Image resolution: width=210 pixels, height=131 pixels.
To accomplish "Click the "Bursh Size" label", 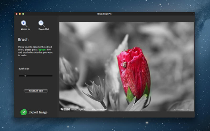I will 24,69.
